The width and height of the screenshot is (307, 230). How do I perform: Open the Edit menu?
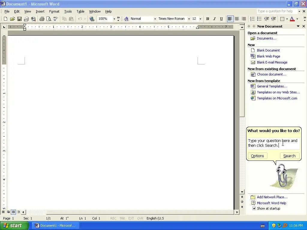pos(17,11)
